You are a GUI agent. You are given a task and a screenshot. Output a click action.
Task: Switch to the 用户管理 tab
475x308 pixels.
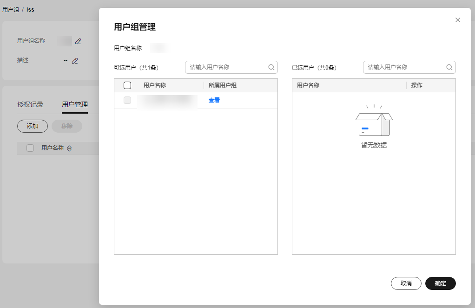(75, 104)
